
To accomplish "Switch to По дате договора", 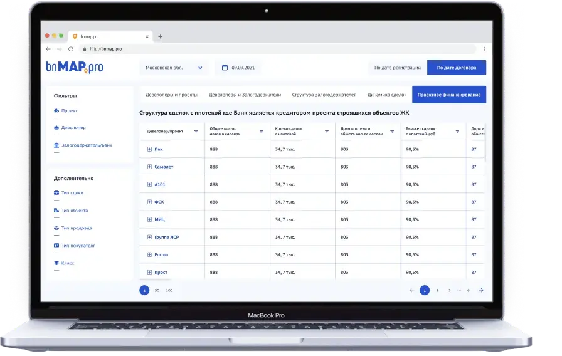I will click(457, 67).
